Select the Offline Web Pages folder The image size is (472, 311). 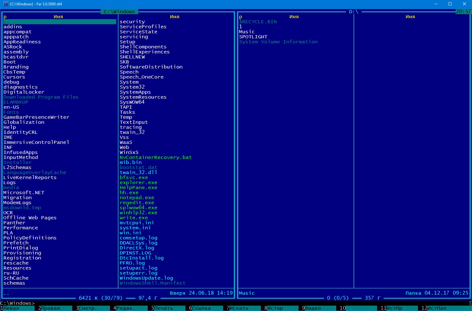[30, 218]
